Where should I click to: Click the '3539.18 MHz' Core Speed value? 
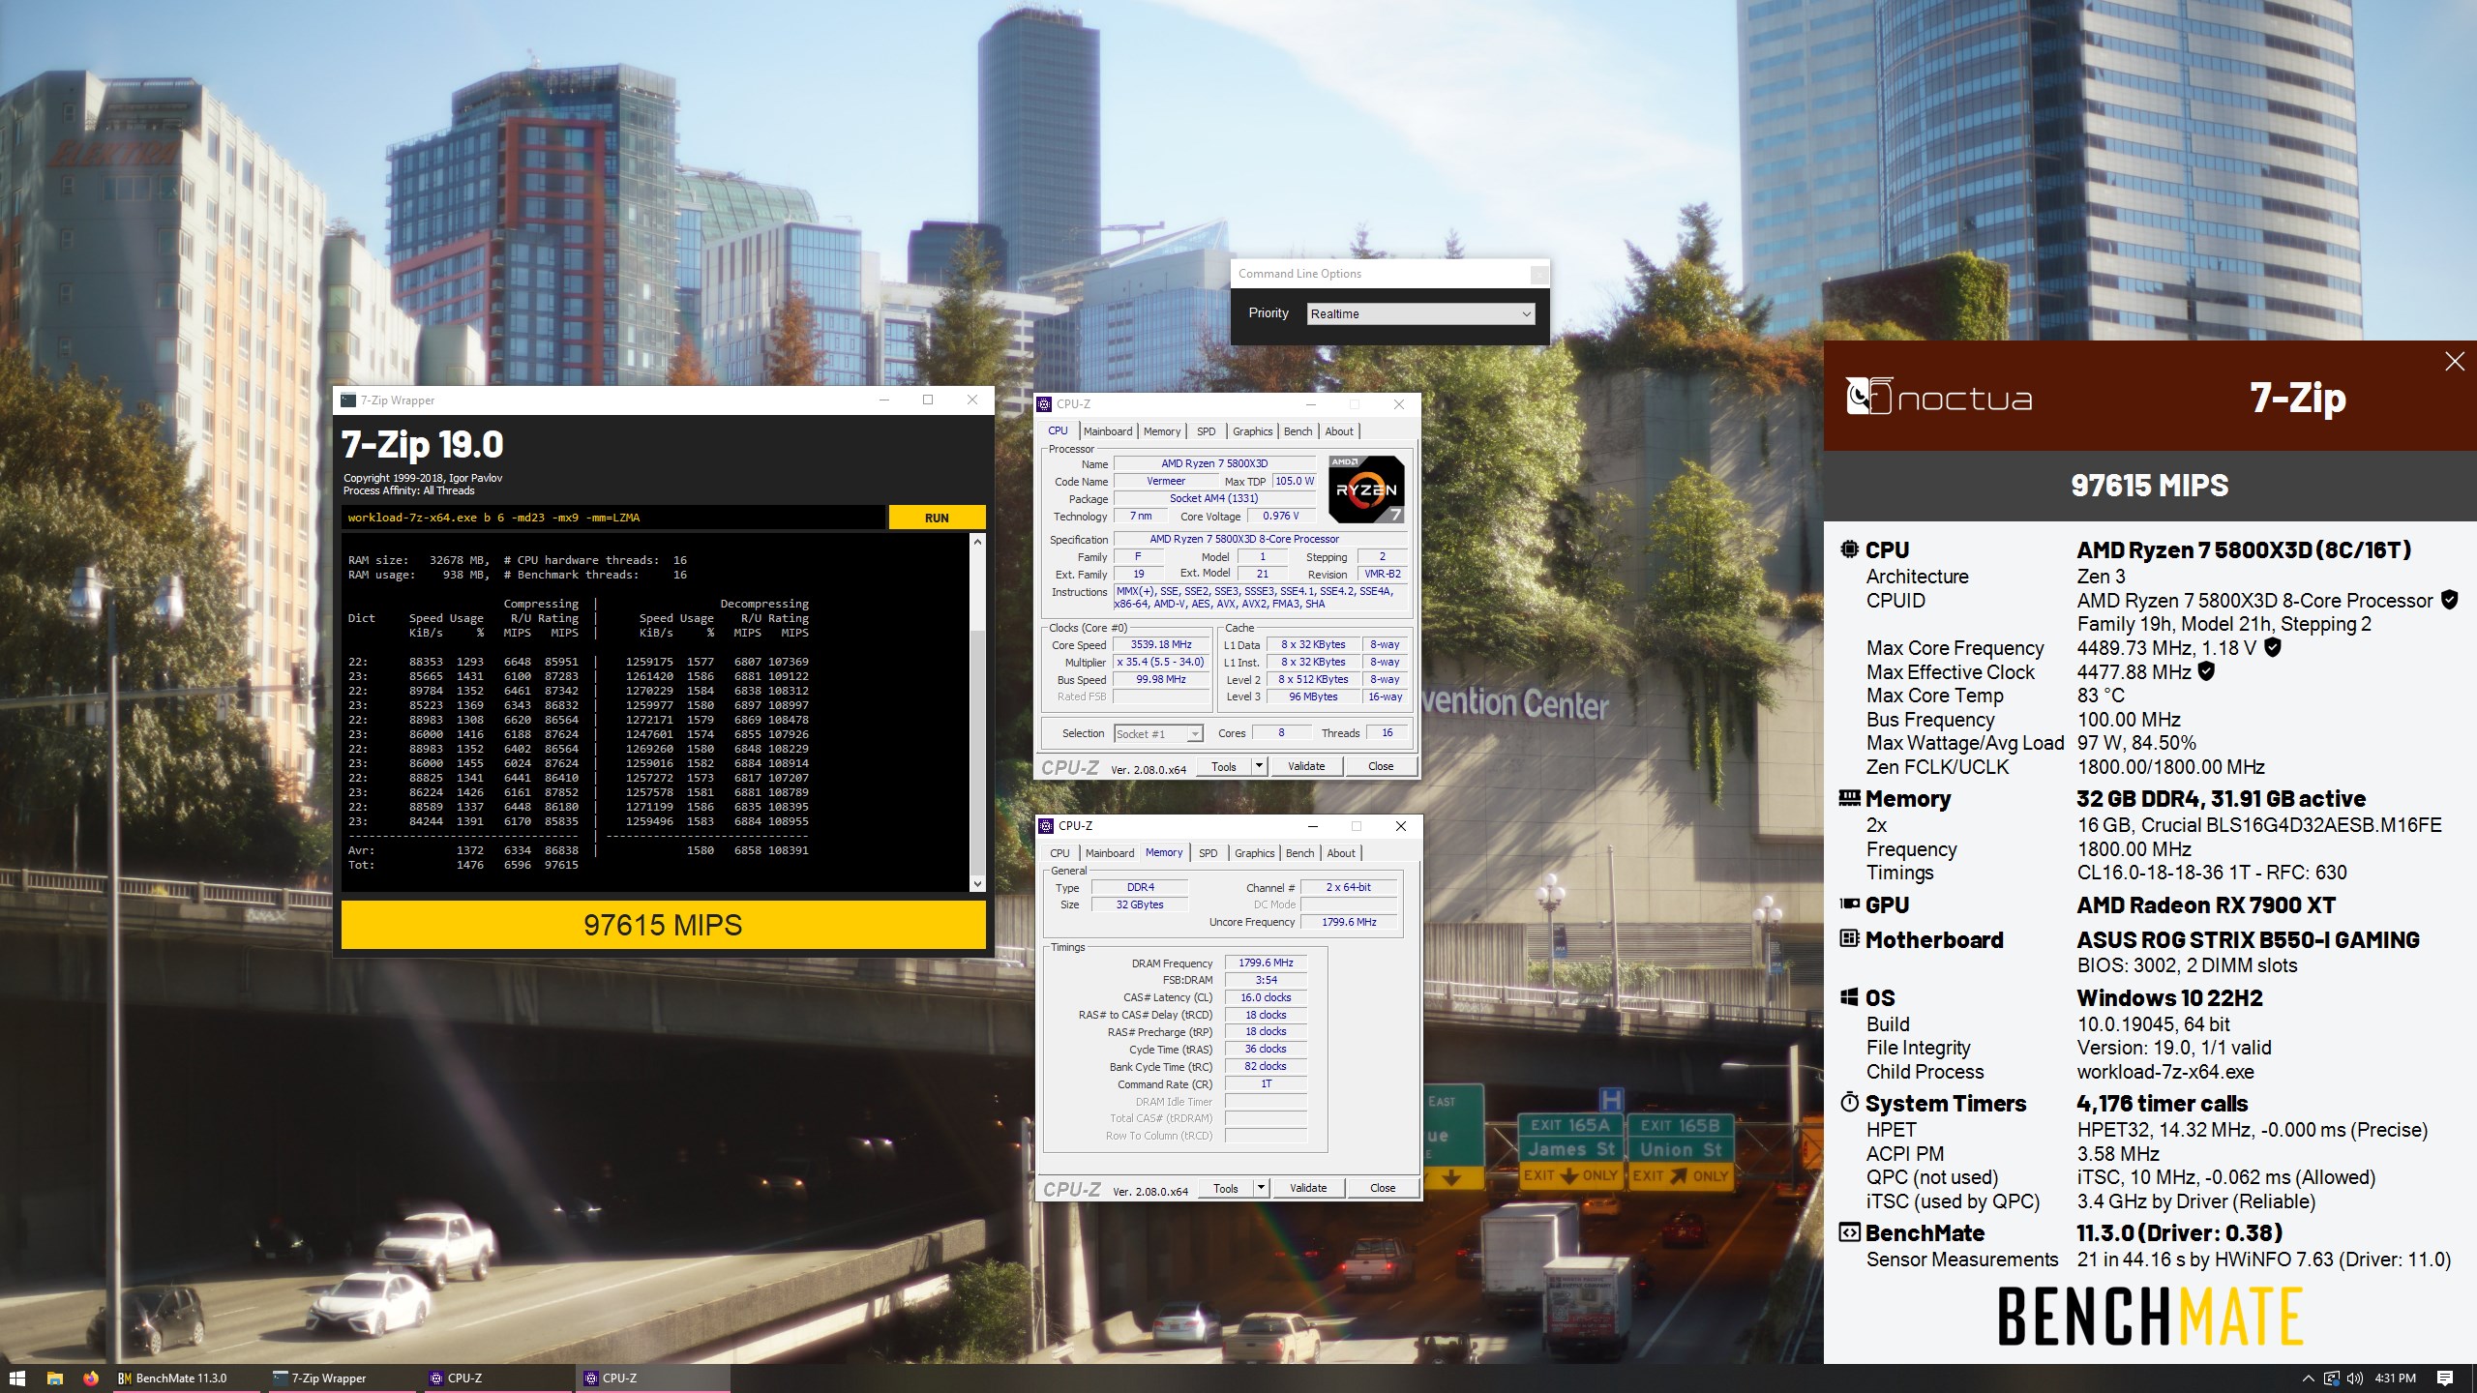click(1161, 644)
